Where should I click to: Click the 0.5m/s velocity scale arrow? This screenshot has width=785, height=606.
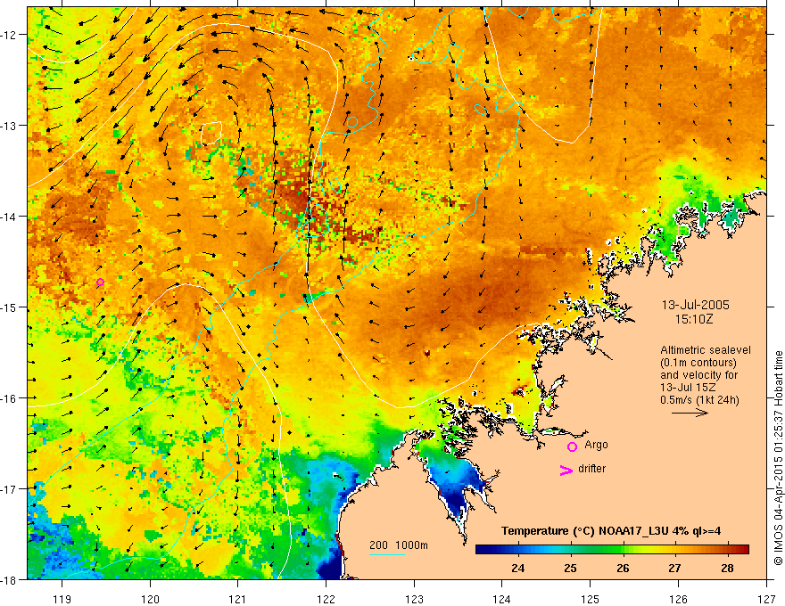point(690,413)
